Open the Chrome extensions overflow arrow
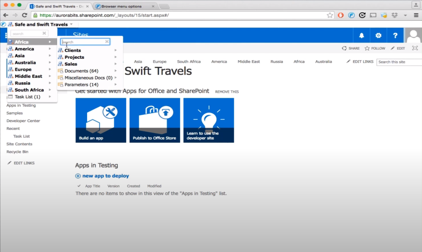Image resolution: width=422 pixels, height=252 pixels. (405, 15)
